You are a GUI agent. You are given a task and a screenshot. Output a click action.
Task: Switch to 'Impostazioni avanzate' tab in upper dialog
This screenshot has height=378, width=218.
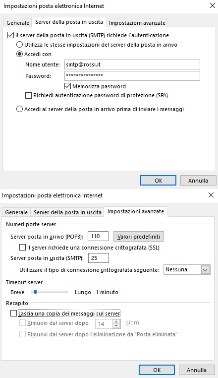[x=137, y=23]
